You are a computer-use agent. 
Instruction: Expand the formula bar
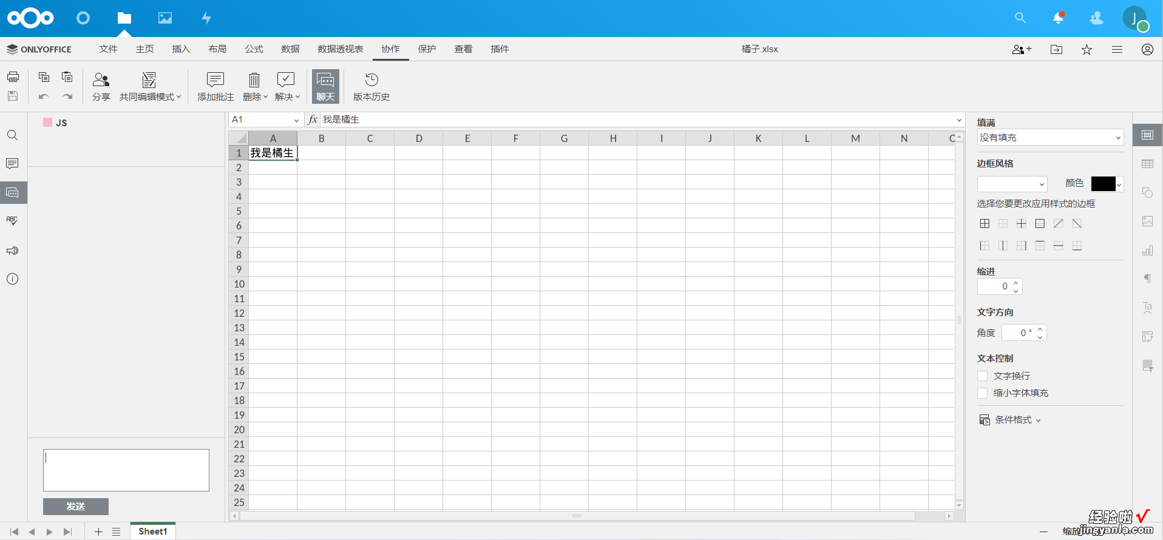tap(959, 120)
